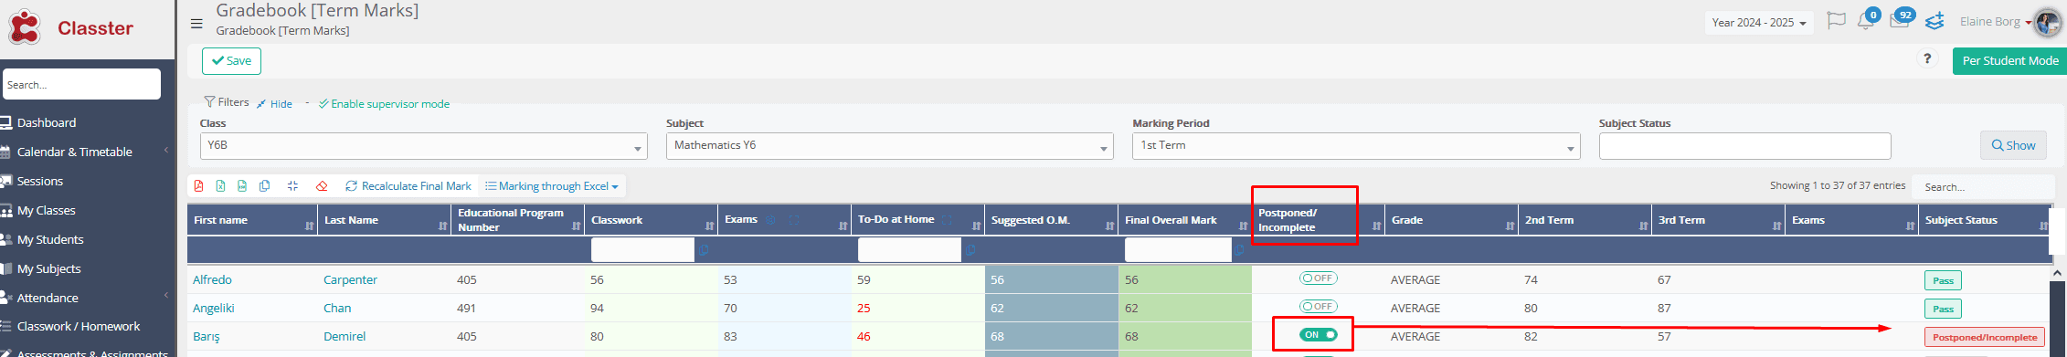Image resolution: width=2067 pixels, height=357 pixels.
Task: Turn on Postponed toggle for Angeliki Chan
Action: (x=1318, y=307)
